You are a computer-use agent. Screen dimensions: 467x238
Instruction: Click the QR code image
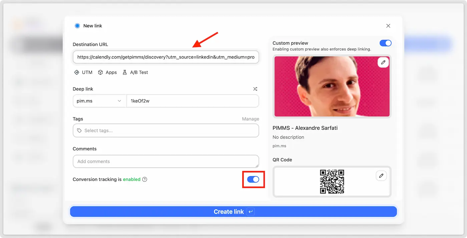tap(332, 181)
